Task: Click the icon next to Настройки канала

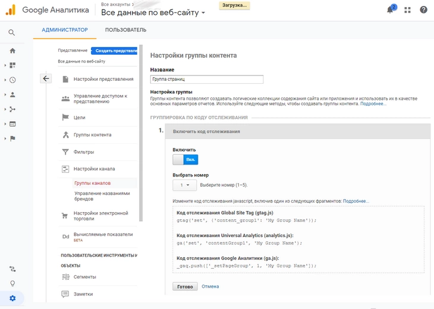Action: (x=65, y=169)
